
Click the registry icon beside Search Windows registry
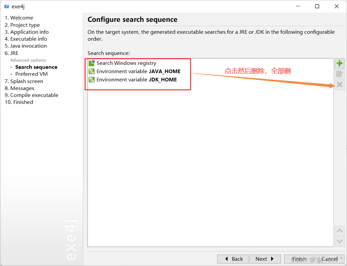91,63
